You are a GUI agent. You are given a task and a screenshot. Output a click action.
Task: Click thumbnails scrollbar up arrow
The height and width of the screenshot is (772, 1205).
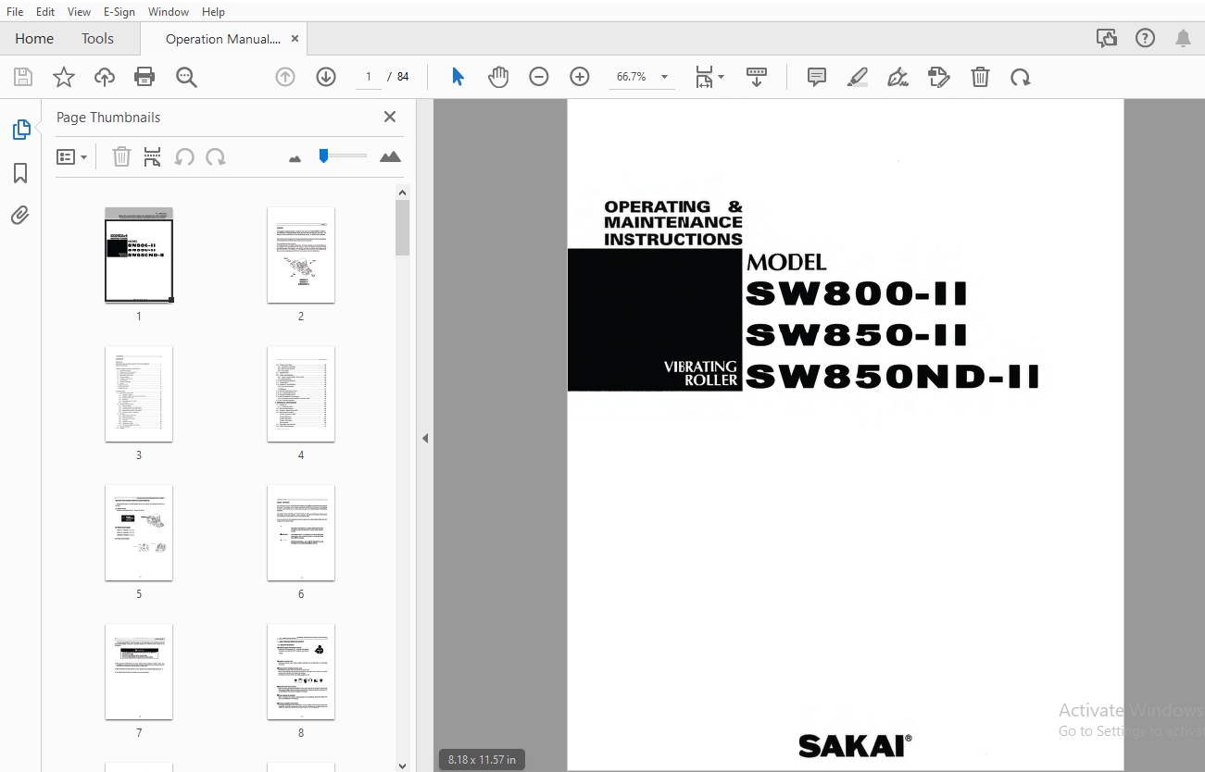[402, 193]
